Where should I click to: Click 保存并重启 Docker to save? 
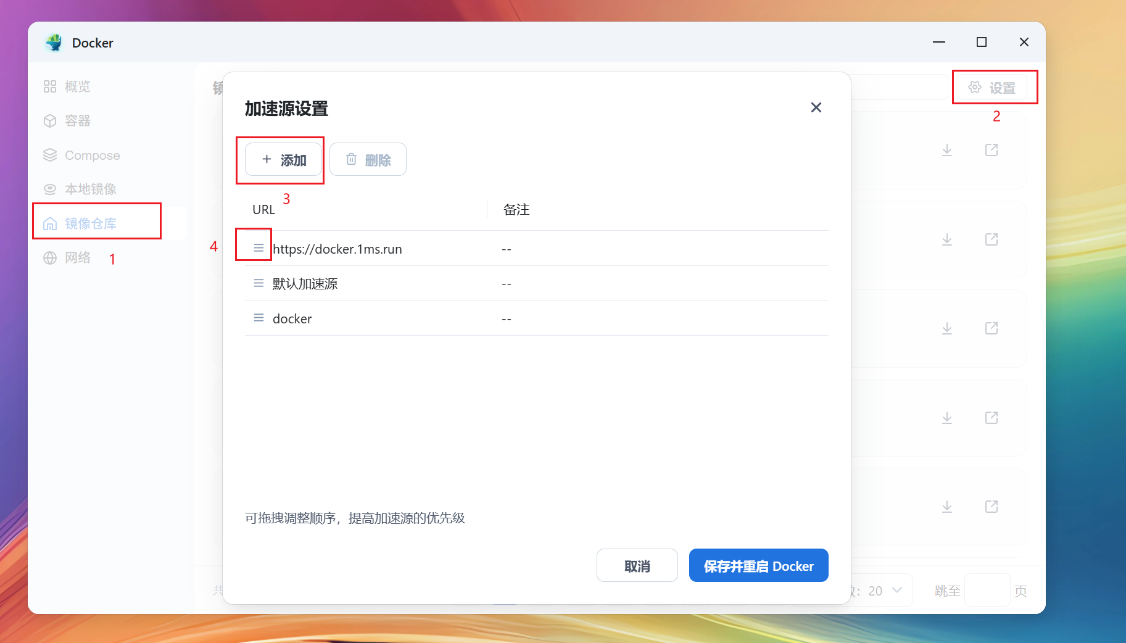click(x=759, y=565)
